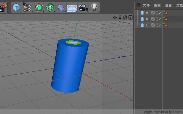Disable object C via green checkmark
183x114 pixels.
(160, 25)
